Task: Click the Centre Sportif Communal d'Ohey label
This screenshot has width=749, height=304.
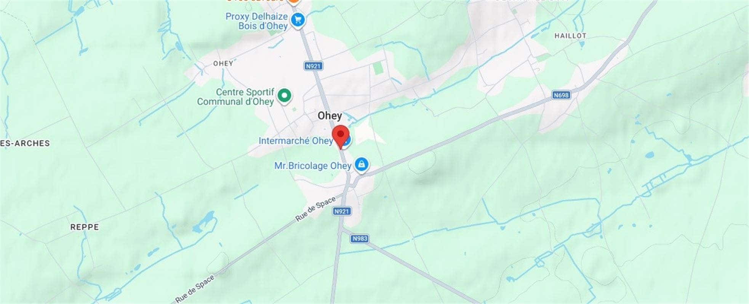Action: point(235,97)
